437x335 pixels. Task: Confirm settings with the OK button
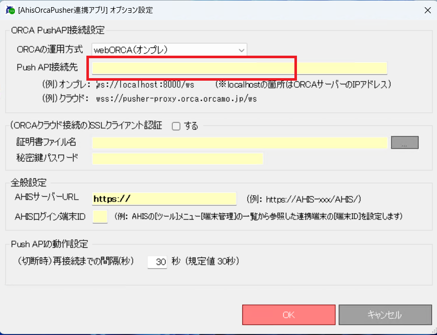[x=288, y=315]
